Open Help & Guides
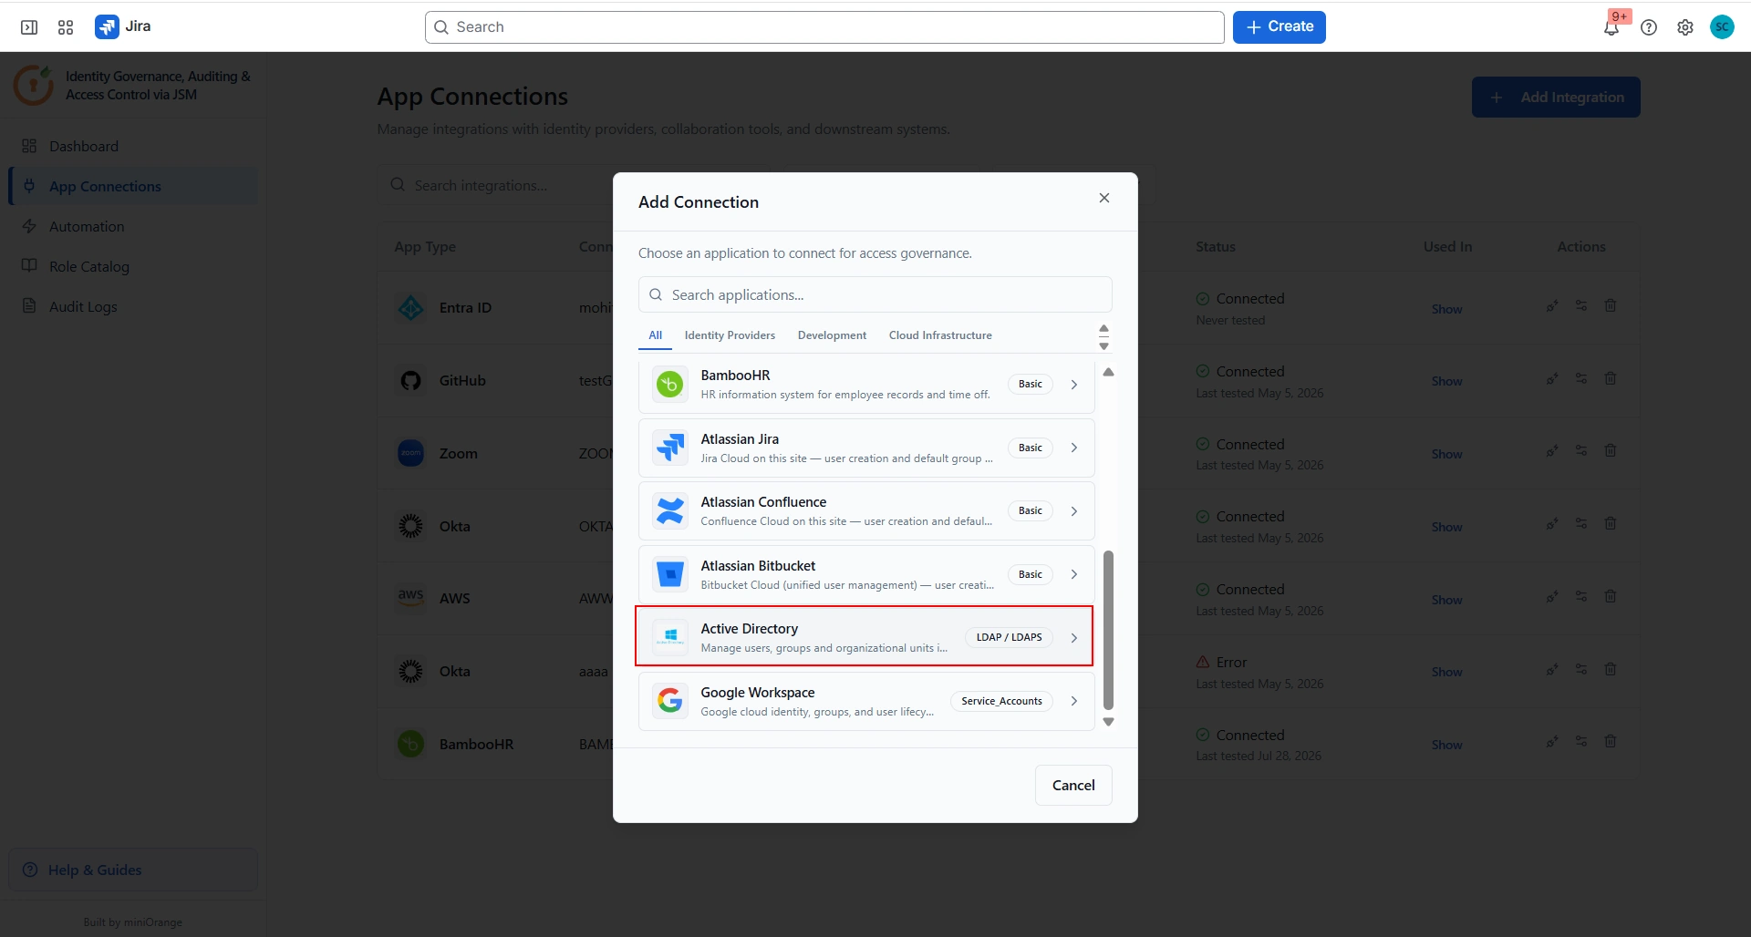The height and width of the screenshot is (937, 1751). tap(133, 870)
